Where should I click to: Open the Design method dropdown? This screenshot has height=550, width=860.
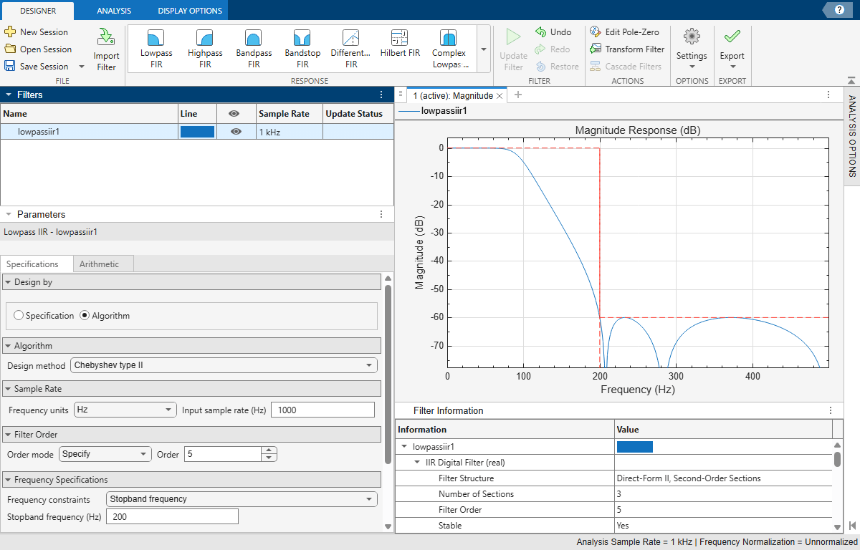pos(224,365)
